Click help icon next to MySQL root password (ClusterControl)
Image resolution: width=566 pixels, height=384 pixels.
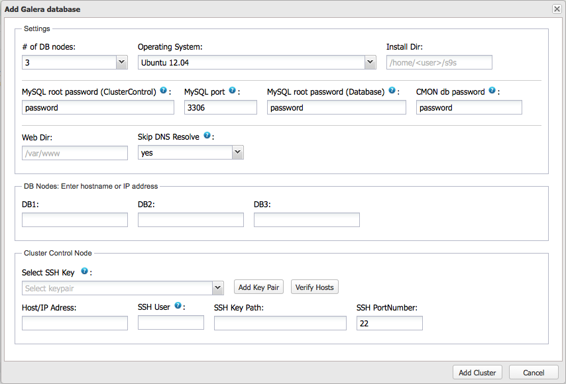tap(163, 91)
